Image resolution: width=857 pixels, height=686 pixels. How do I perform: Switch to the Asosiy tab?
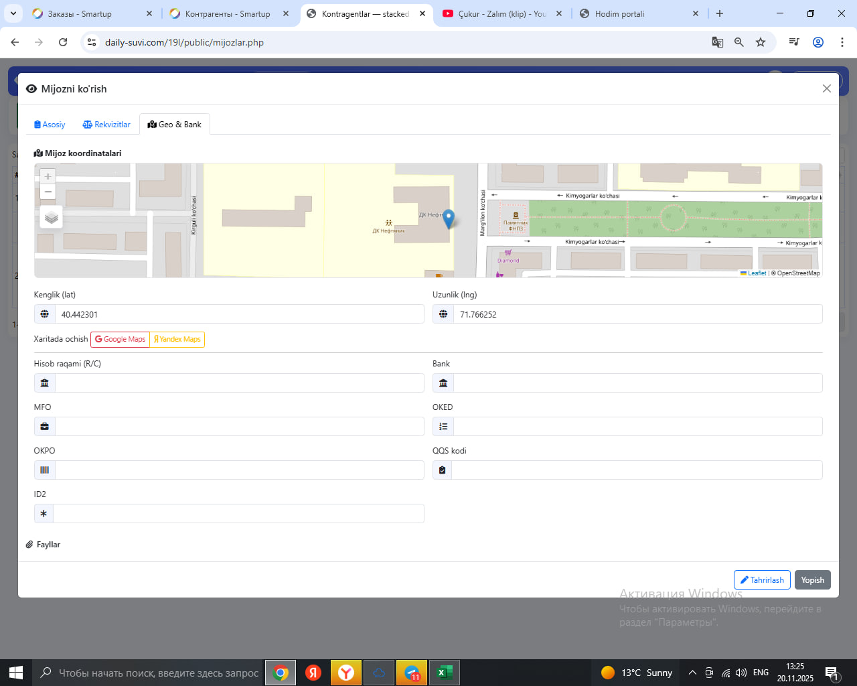pyautogui.click(x=50, y=125)
